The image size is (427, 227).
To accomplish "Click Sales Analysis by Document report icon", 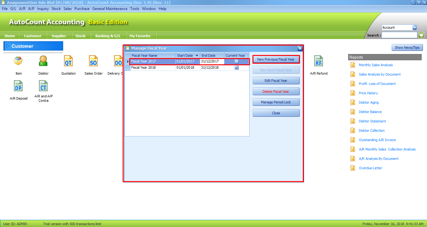I will 353,74.
